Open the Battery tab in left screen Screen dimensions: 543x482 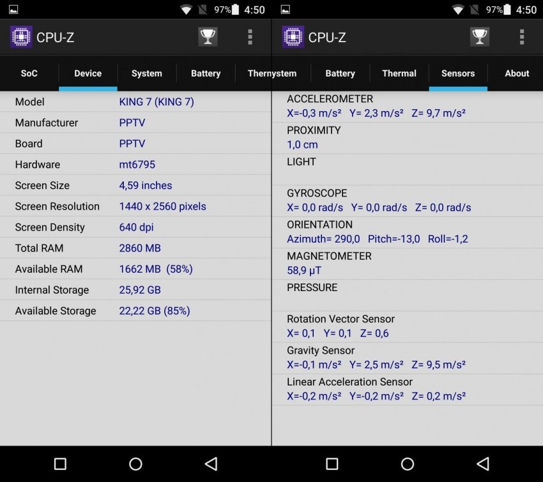[x=206, y=73]
